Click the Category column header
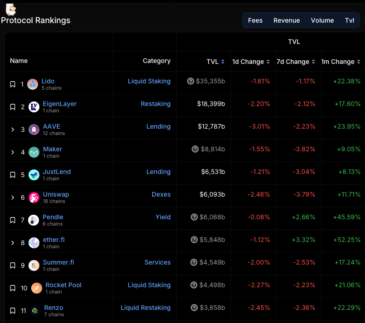Viewport: 365px width, 323px height. (x=157, y=61)
